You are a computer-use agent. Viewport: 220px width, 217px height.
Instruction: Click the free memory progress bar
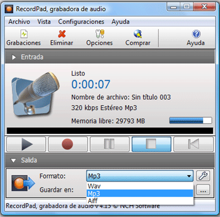click(x=191, y=121)
